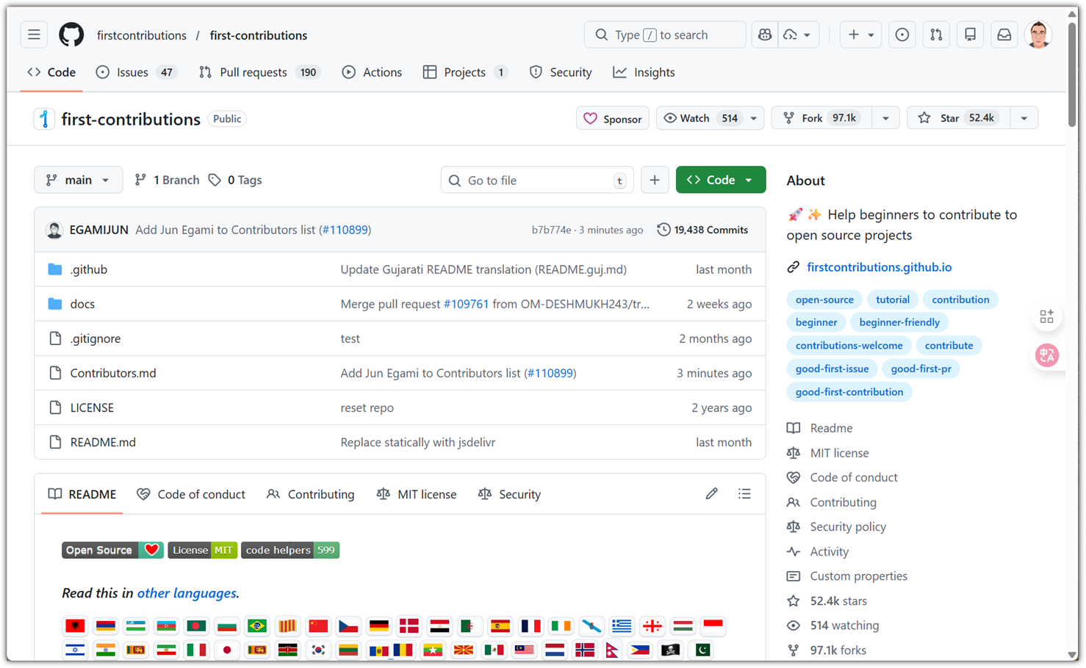
Task: Open the 0 Tags link
Action: tap(235, 180)
